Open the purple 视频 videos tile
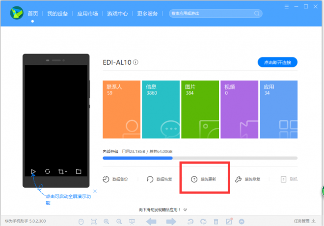Viewport: 324px width, 226px height. point(239,110)
